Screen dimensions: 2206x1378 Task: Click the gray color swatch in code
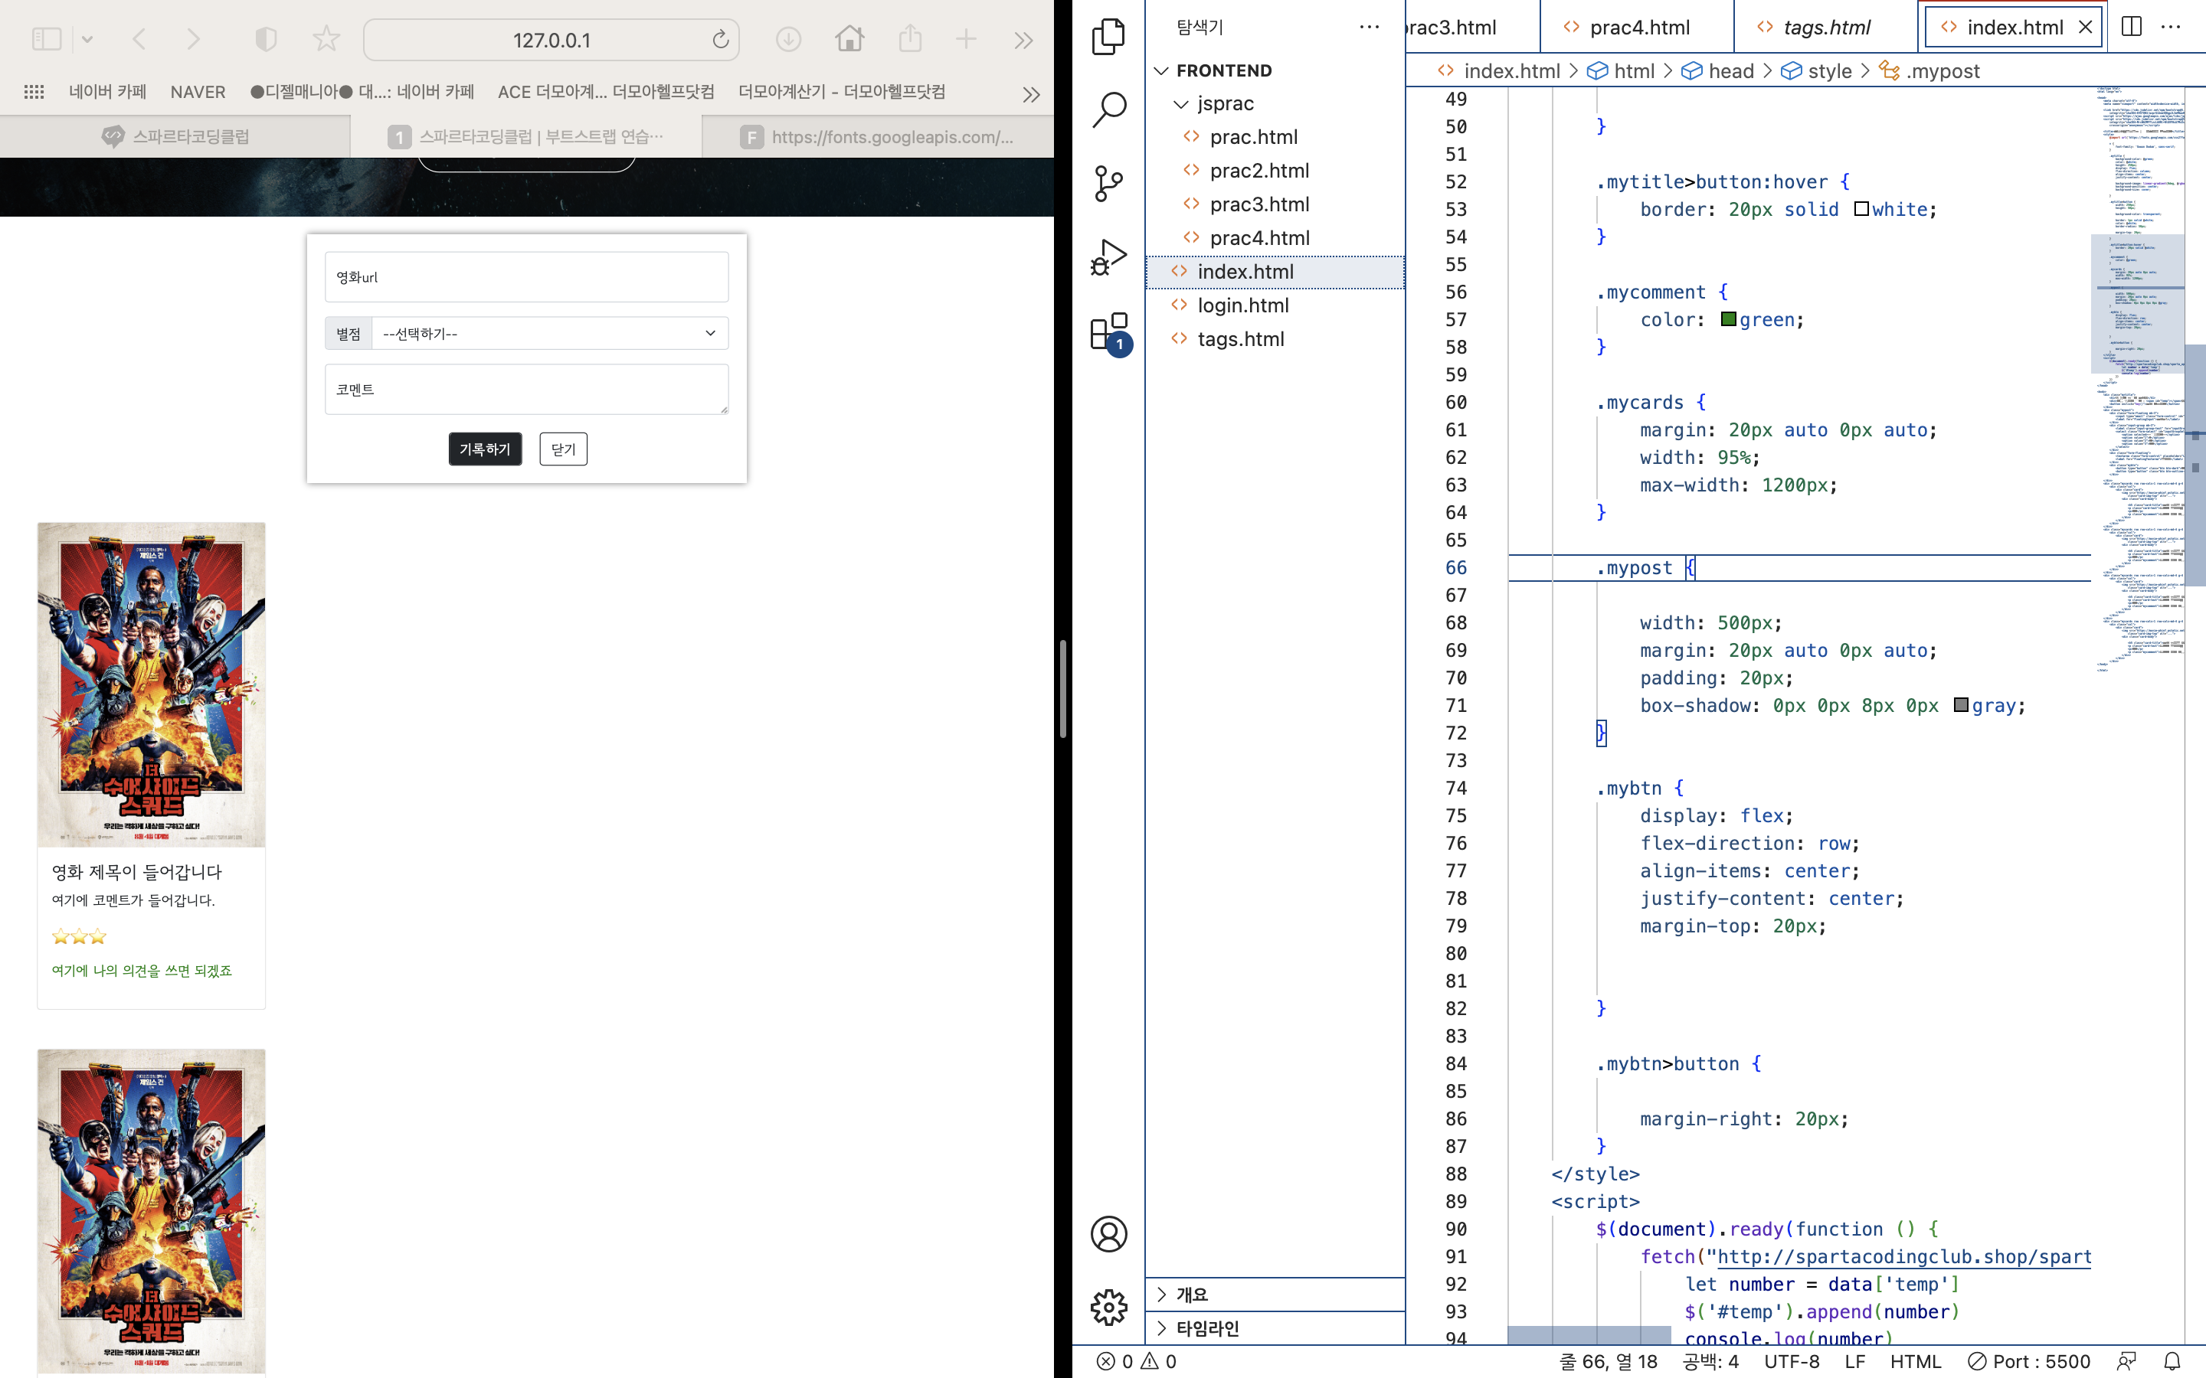[x=1961, y=704]
